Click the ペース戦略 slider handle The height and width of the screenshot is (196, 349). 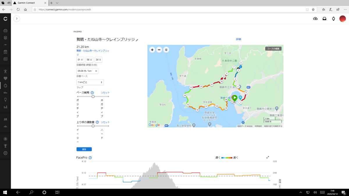tap(93, 96)
